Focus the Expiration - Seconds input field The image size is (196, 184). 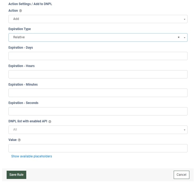pos(98,111)
